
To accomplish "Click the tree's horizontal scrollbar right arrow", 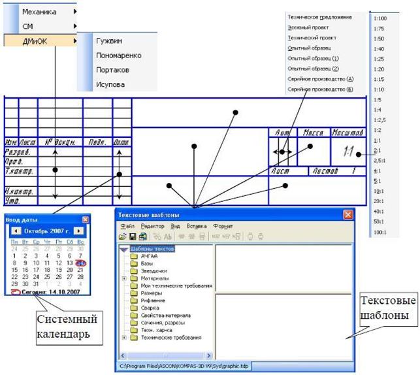I will click(x=209, y=355).
